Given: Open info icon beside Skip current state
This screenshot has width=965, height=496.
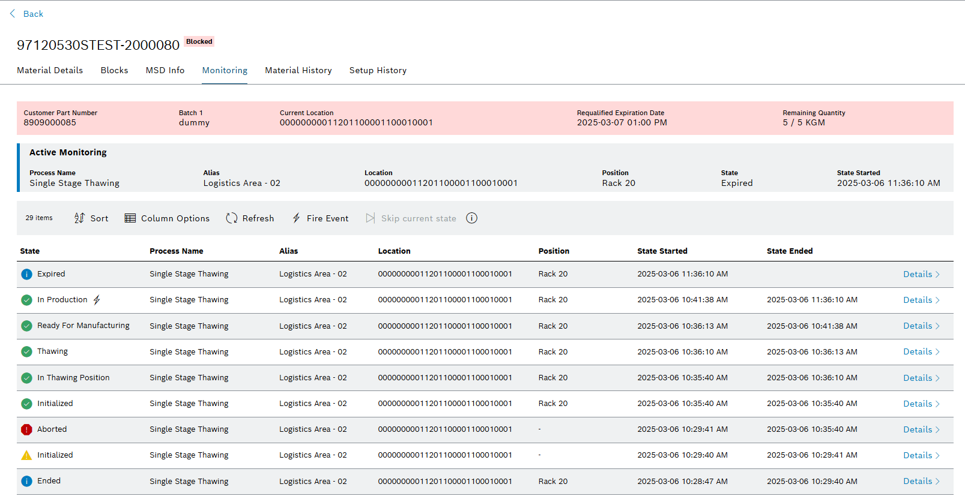Looking at the screenshot, I should pyautogui.click(x=472, y=218).
